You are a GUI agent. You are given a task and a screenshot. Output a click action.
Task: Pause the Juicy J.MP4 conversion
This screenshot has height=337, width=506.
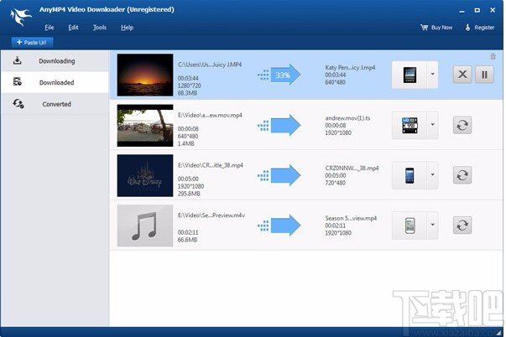484,75
